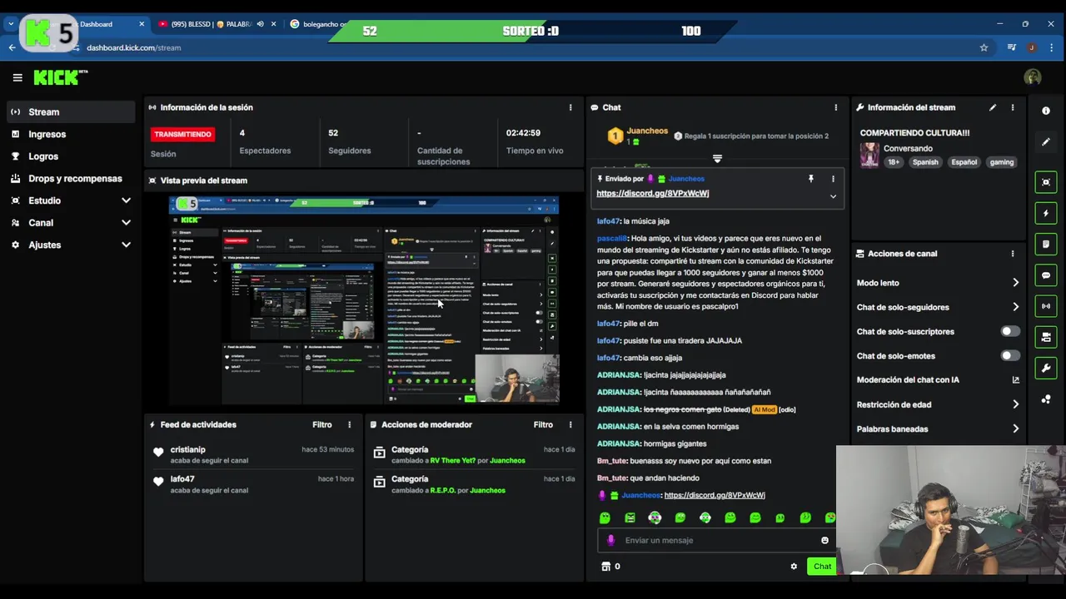
Task: Click the focus-frame icon in right rail
Action: (1046, 182)
